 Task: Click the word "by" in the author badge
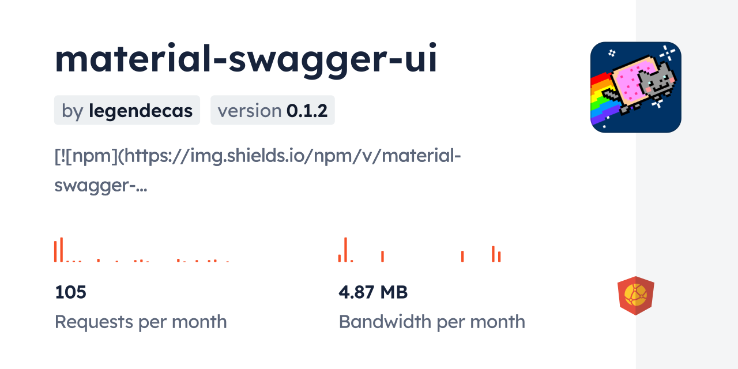coord(73,110)
